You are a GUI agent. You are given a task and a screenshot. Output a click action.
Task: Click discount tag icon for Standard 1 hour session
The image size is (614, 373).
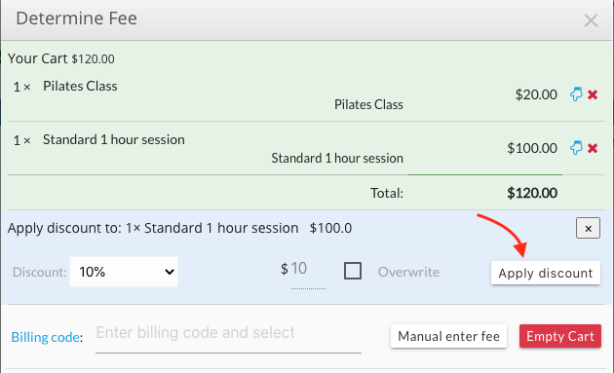coord(576,148)
